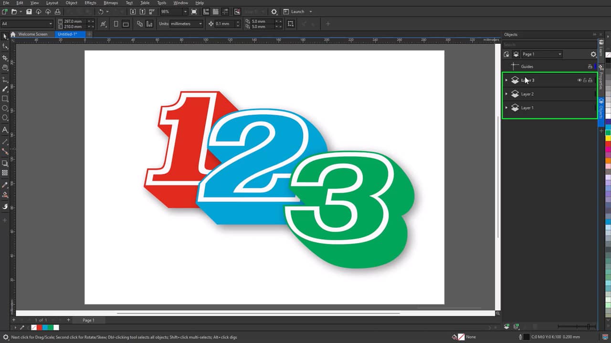Click the Export icon in the toolbar

pyautogui.click(x=142, y=11)
